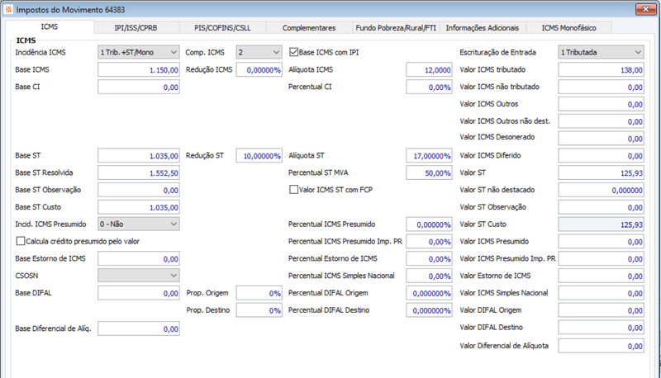Focus Valor ICMS Simples Nacional field
The width and height of the screenshot is (661, 378).
pyautogui.click(x=602, y=293)
